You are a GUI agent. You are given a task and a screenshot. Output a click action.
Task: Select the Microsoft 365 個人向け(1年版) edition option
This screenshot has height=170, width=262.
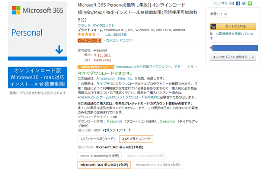click(104, 165)
